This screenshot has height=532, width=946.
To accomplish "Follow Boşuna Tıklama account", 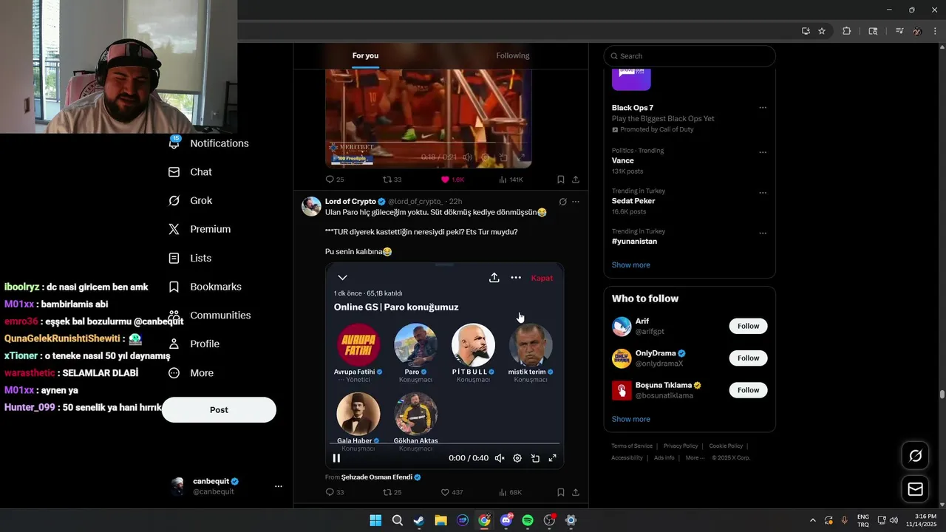I will coord(748,390).
